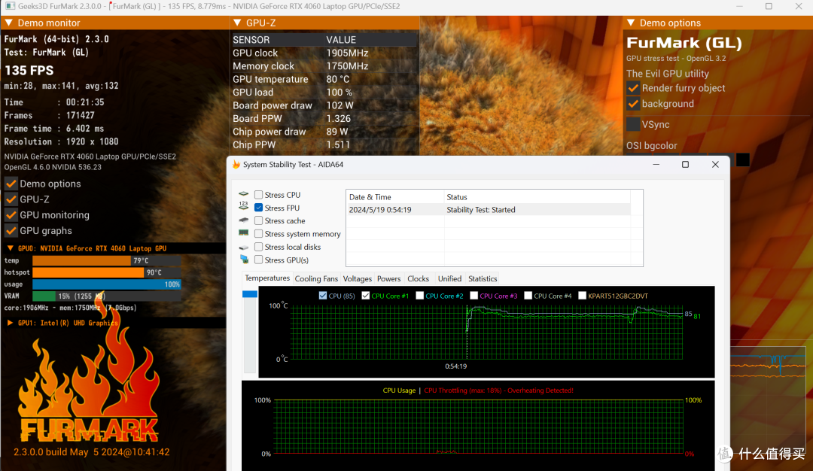Click the GPU clock 1905MHz value
The width and height of the screenshot is (813, 471).
[347, 53]
